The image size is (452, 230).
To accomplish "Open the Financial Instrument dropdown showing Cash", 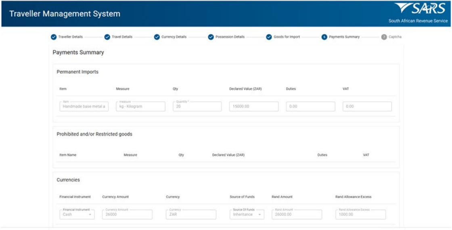I will coord(77,214).
